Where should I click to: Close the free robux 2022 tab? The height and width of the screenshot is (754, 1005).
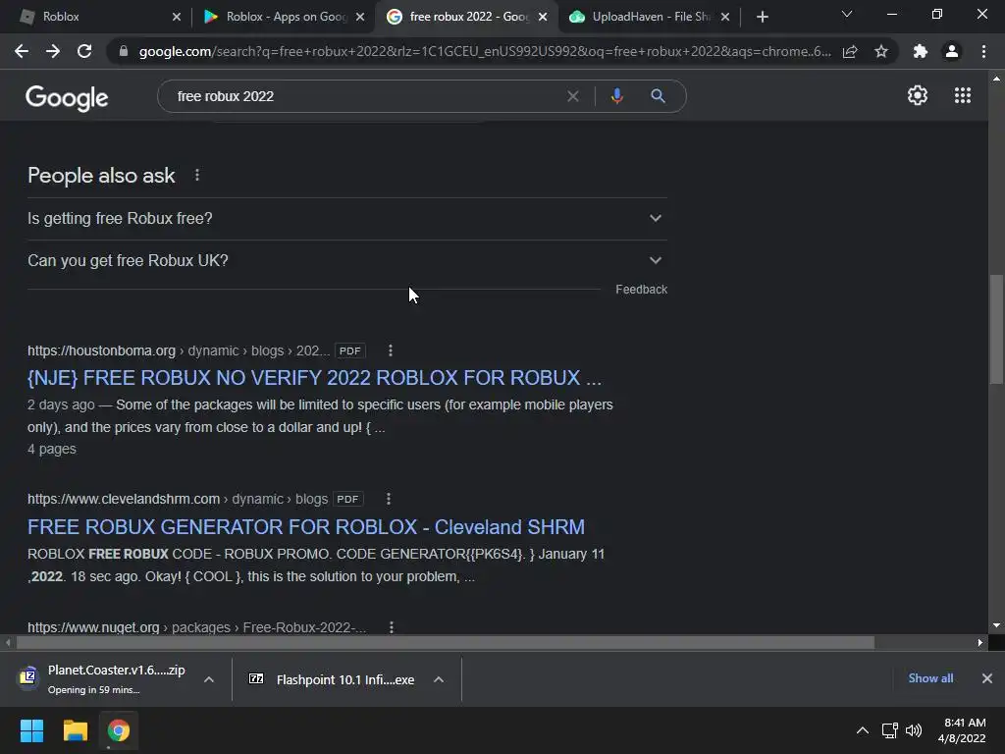click(x=543, y=17)
